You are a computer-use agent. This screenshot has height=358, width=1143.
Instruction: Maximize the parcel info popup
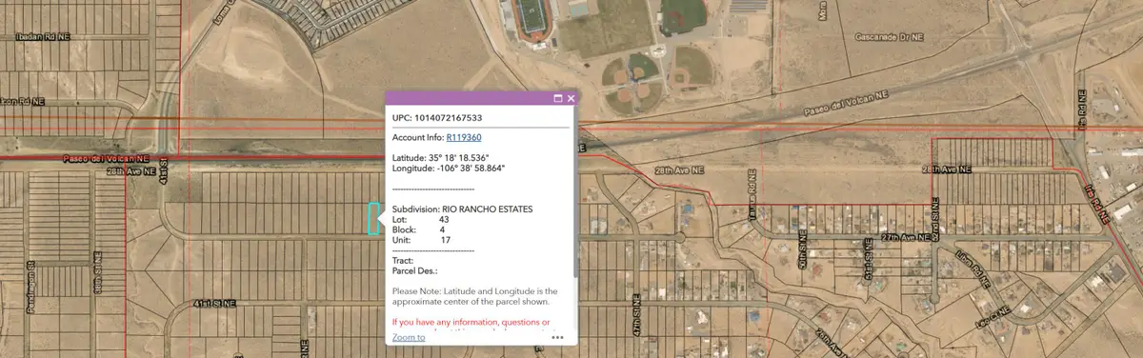click(x=558, y=98)
